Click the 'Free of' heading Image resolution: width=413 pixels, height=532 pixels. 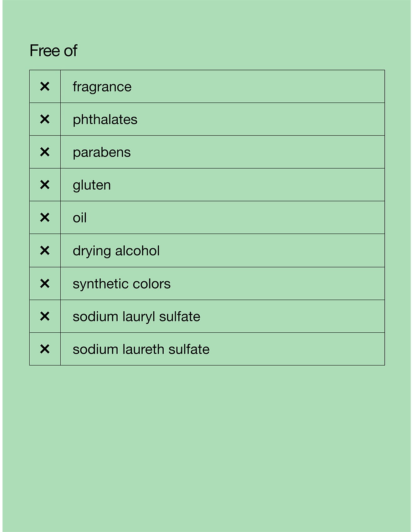(x=53, y=51)
